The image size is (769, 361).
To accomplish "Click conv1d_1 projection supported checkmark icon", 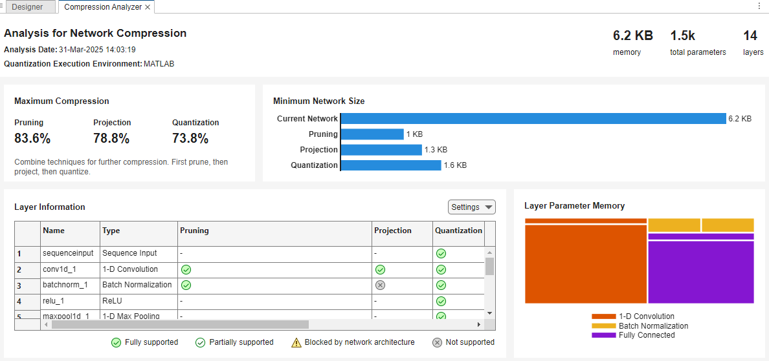I will coord(380,269).
